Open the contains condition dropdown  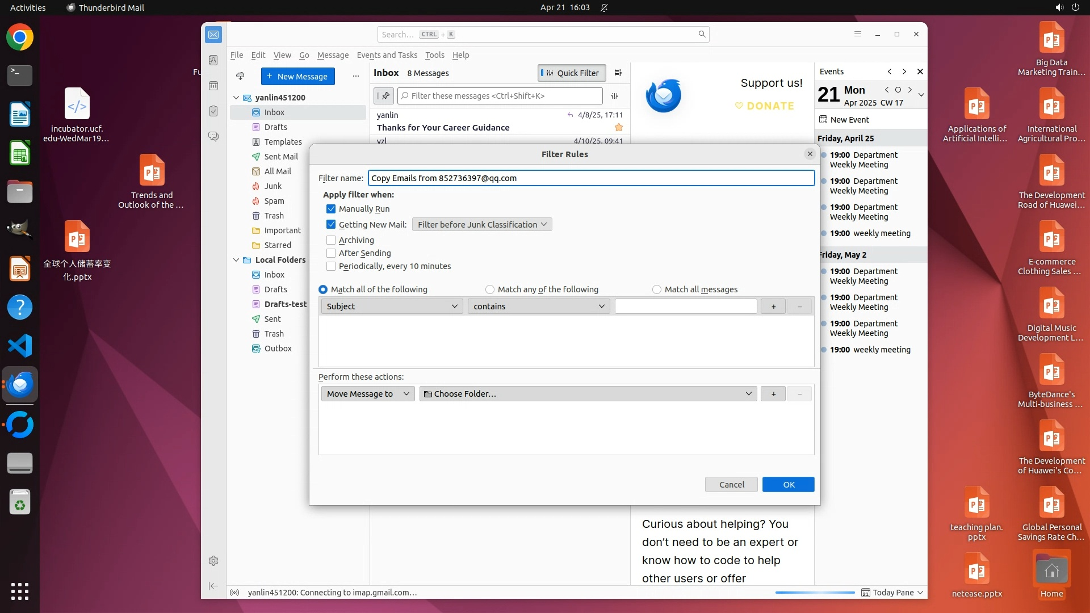click(538, 306)
